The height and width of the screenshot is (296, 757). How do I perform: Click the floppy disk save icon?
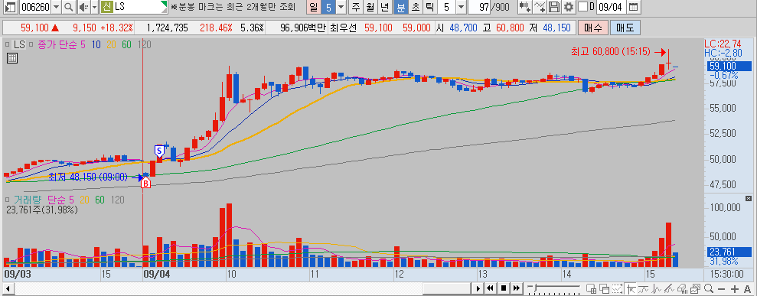coord(555,7)
